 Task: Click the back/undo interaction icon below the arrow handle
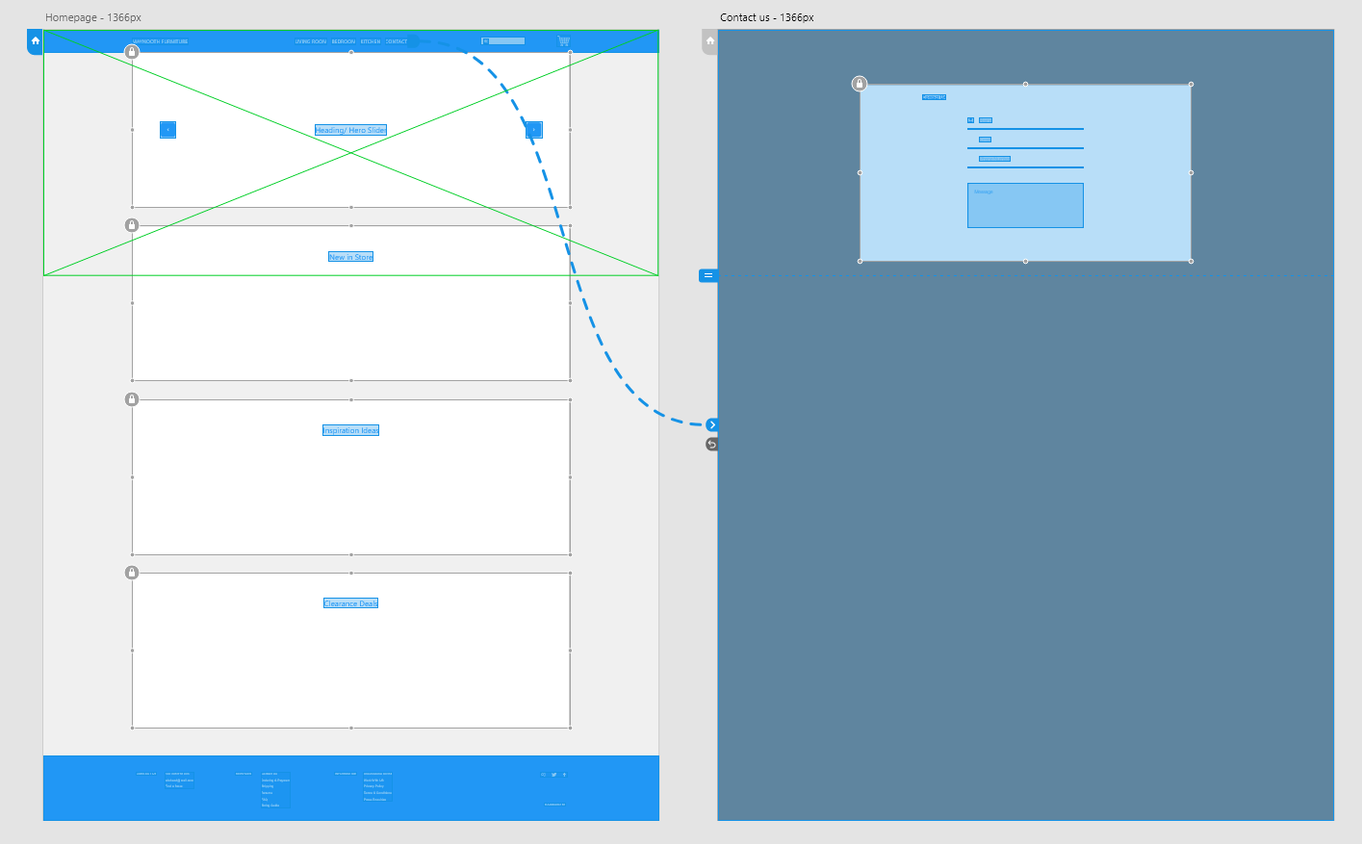[x=712, y=445]
